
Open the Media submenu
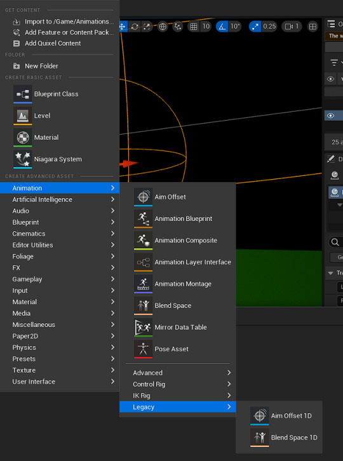(x=60, y=314)
